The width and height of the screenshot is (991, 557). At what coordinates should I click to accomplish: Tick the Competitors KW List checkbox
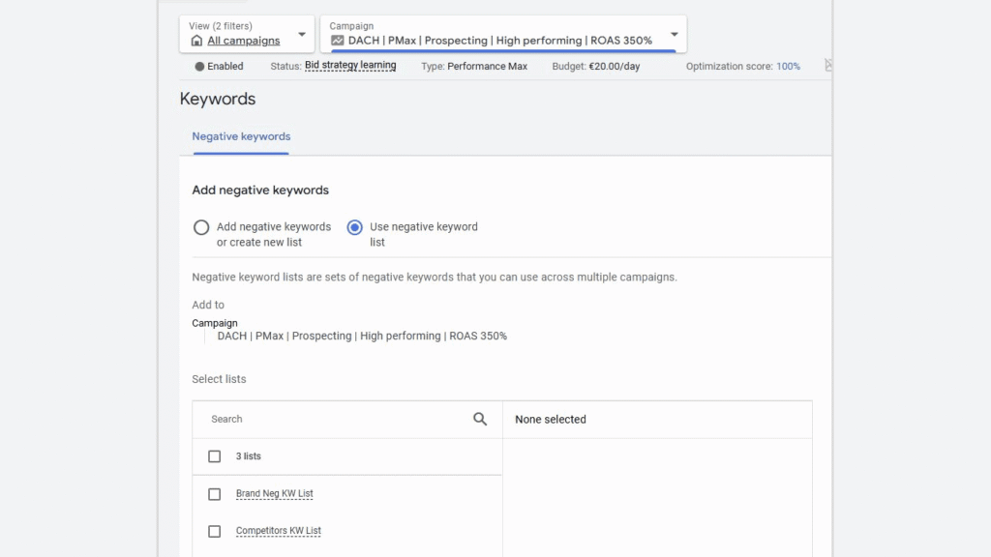pos(214,531)
